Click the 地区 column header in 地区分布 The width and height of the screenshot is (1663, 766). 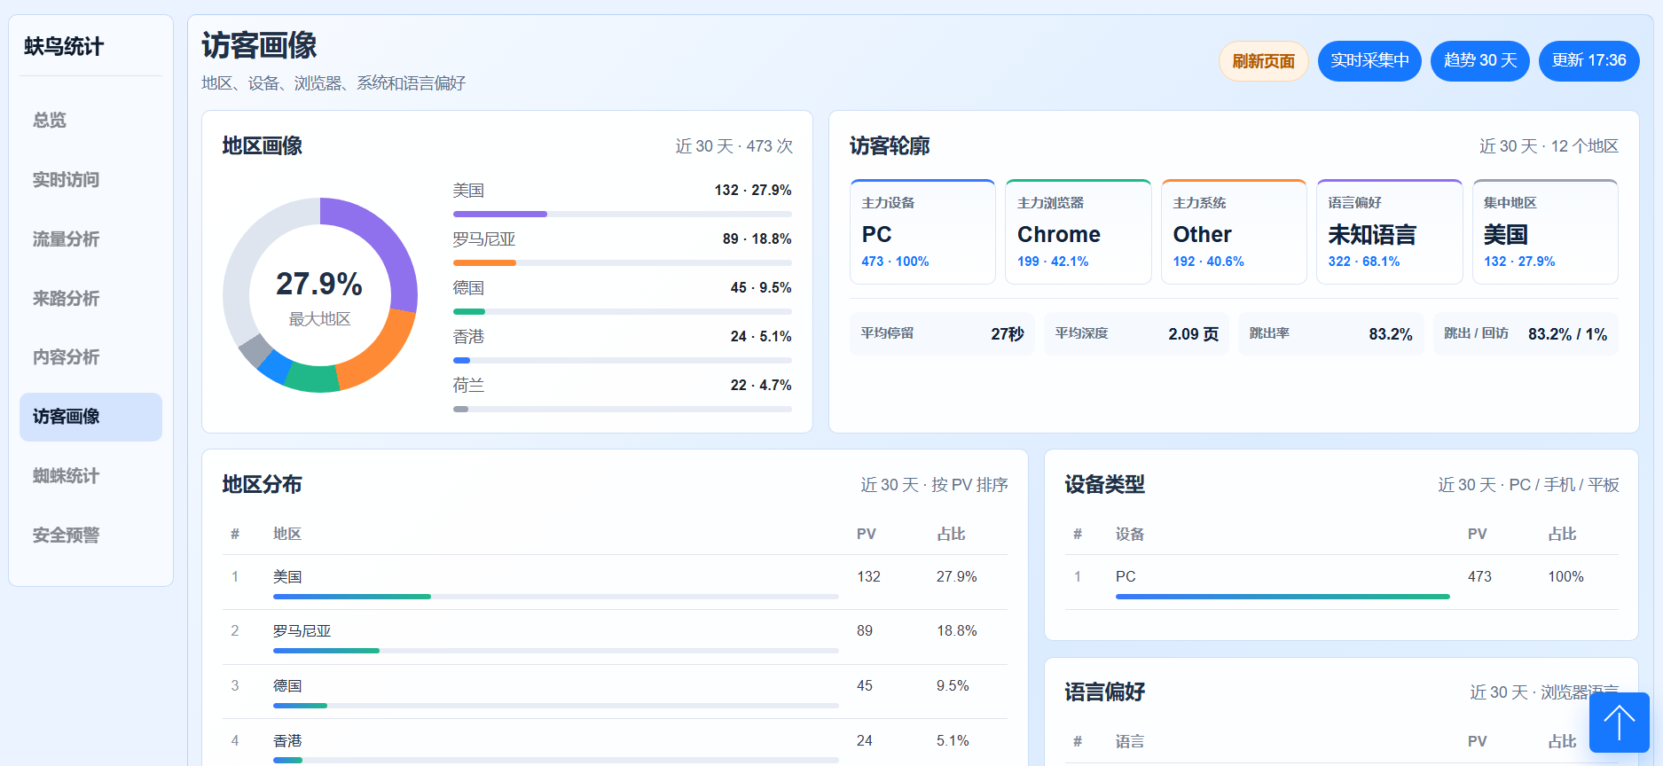pos(287,534)
